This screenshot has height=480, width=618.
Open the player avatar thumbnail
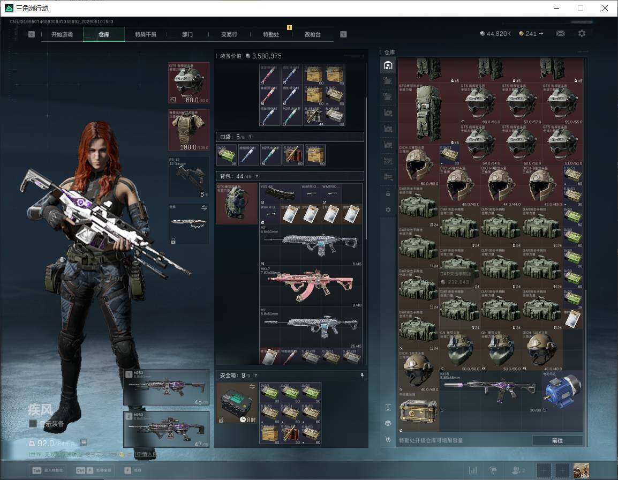[x=582, y=470]
